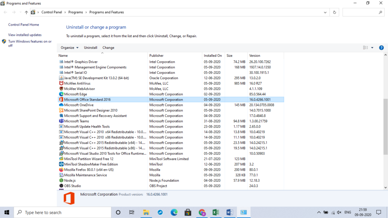Expand the Organize dropdown menu
Viewport: 388px width, 218px height.
click(x=69, y=48)
